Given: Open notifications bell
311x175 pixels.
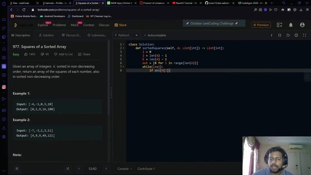Looking at the screenshot, I should (291, 25).
